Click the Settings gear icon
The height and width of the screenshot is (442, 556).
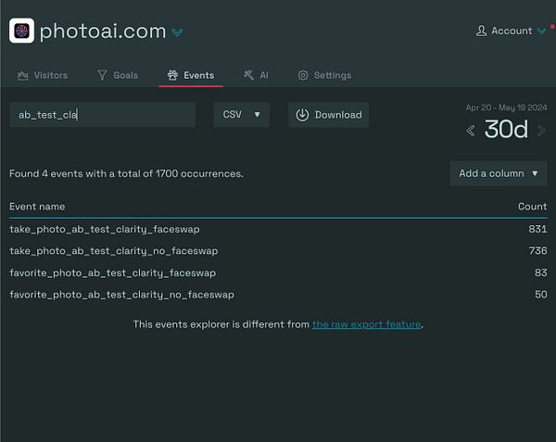[x=303, y=75]
